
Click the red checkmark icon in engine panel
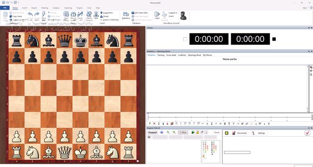click(308, 133)
